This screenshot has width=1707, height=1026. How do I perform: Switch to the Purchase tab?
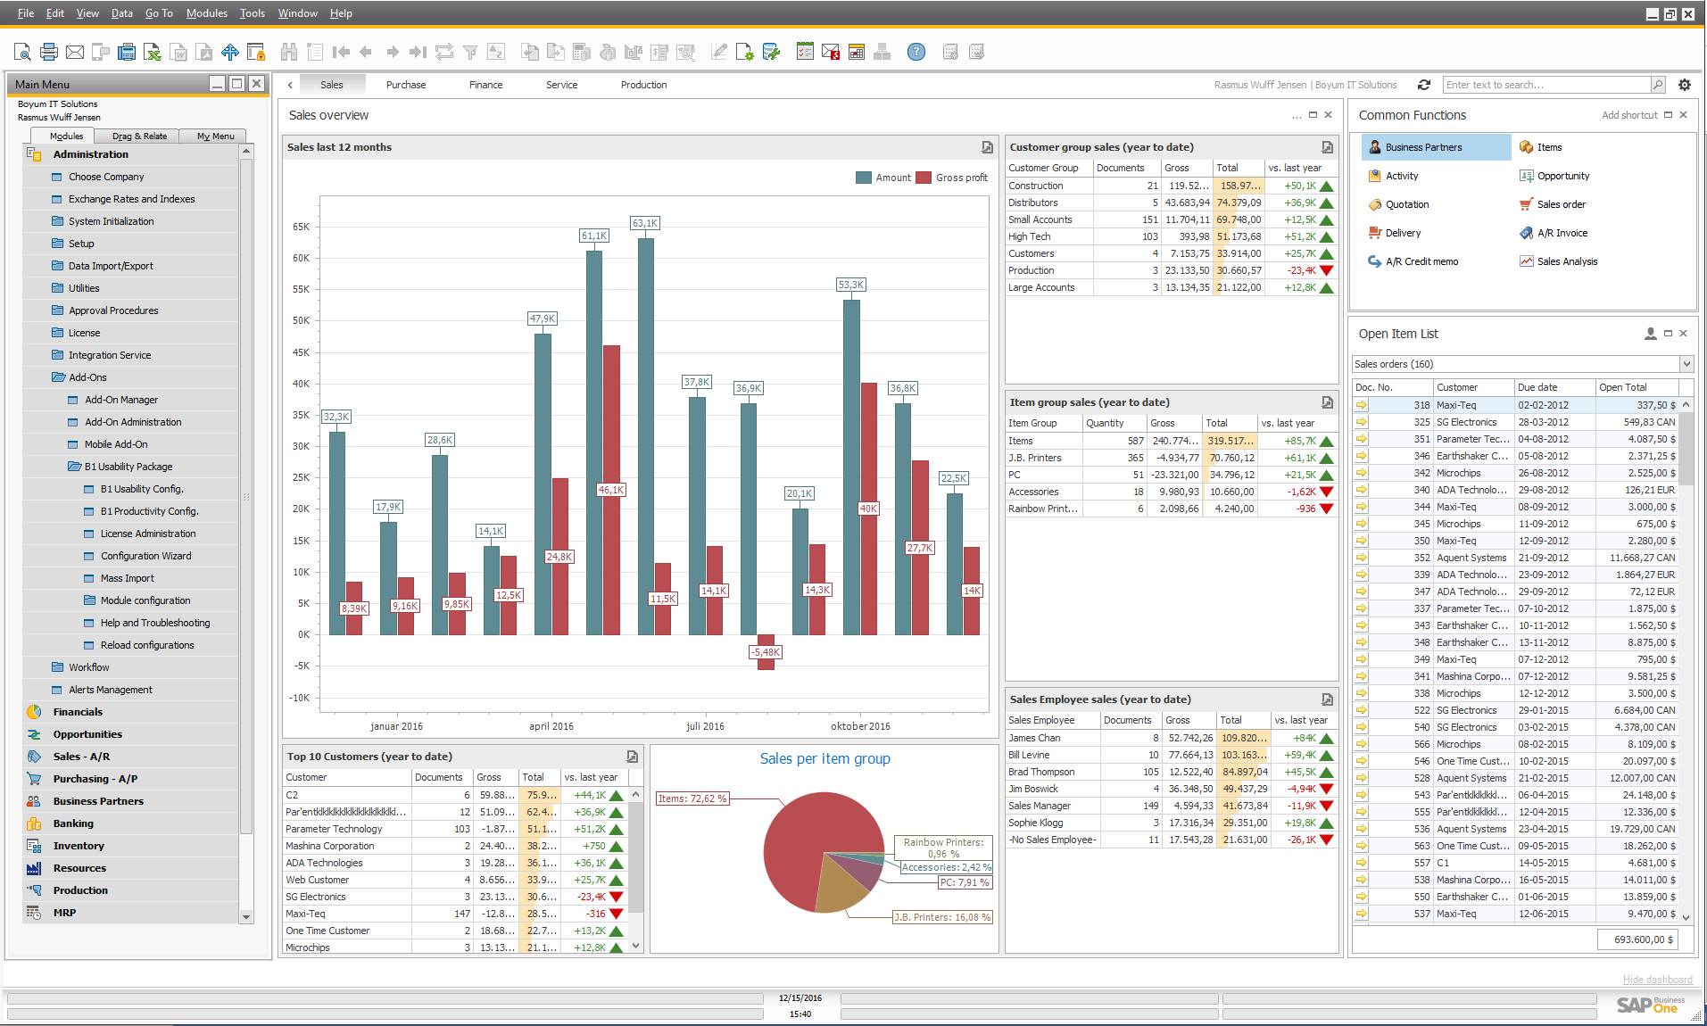(x=405, y=84)
